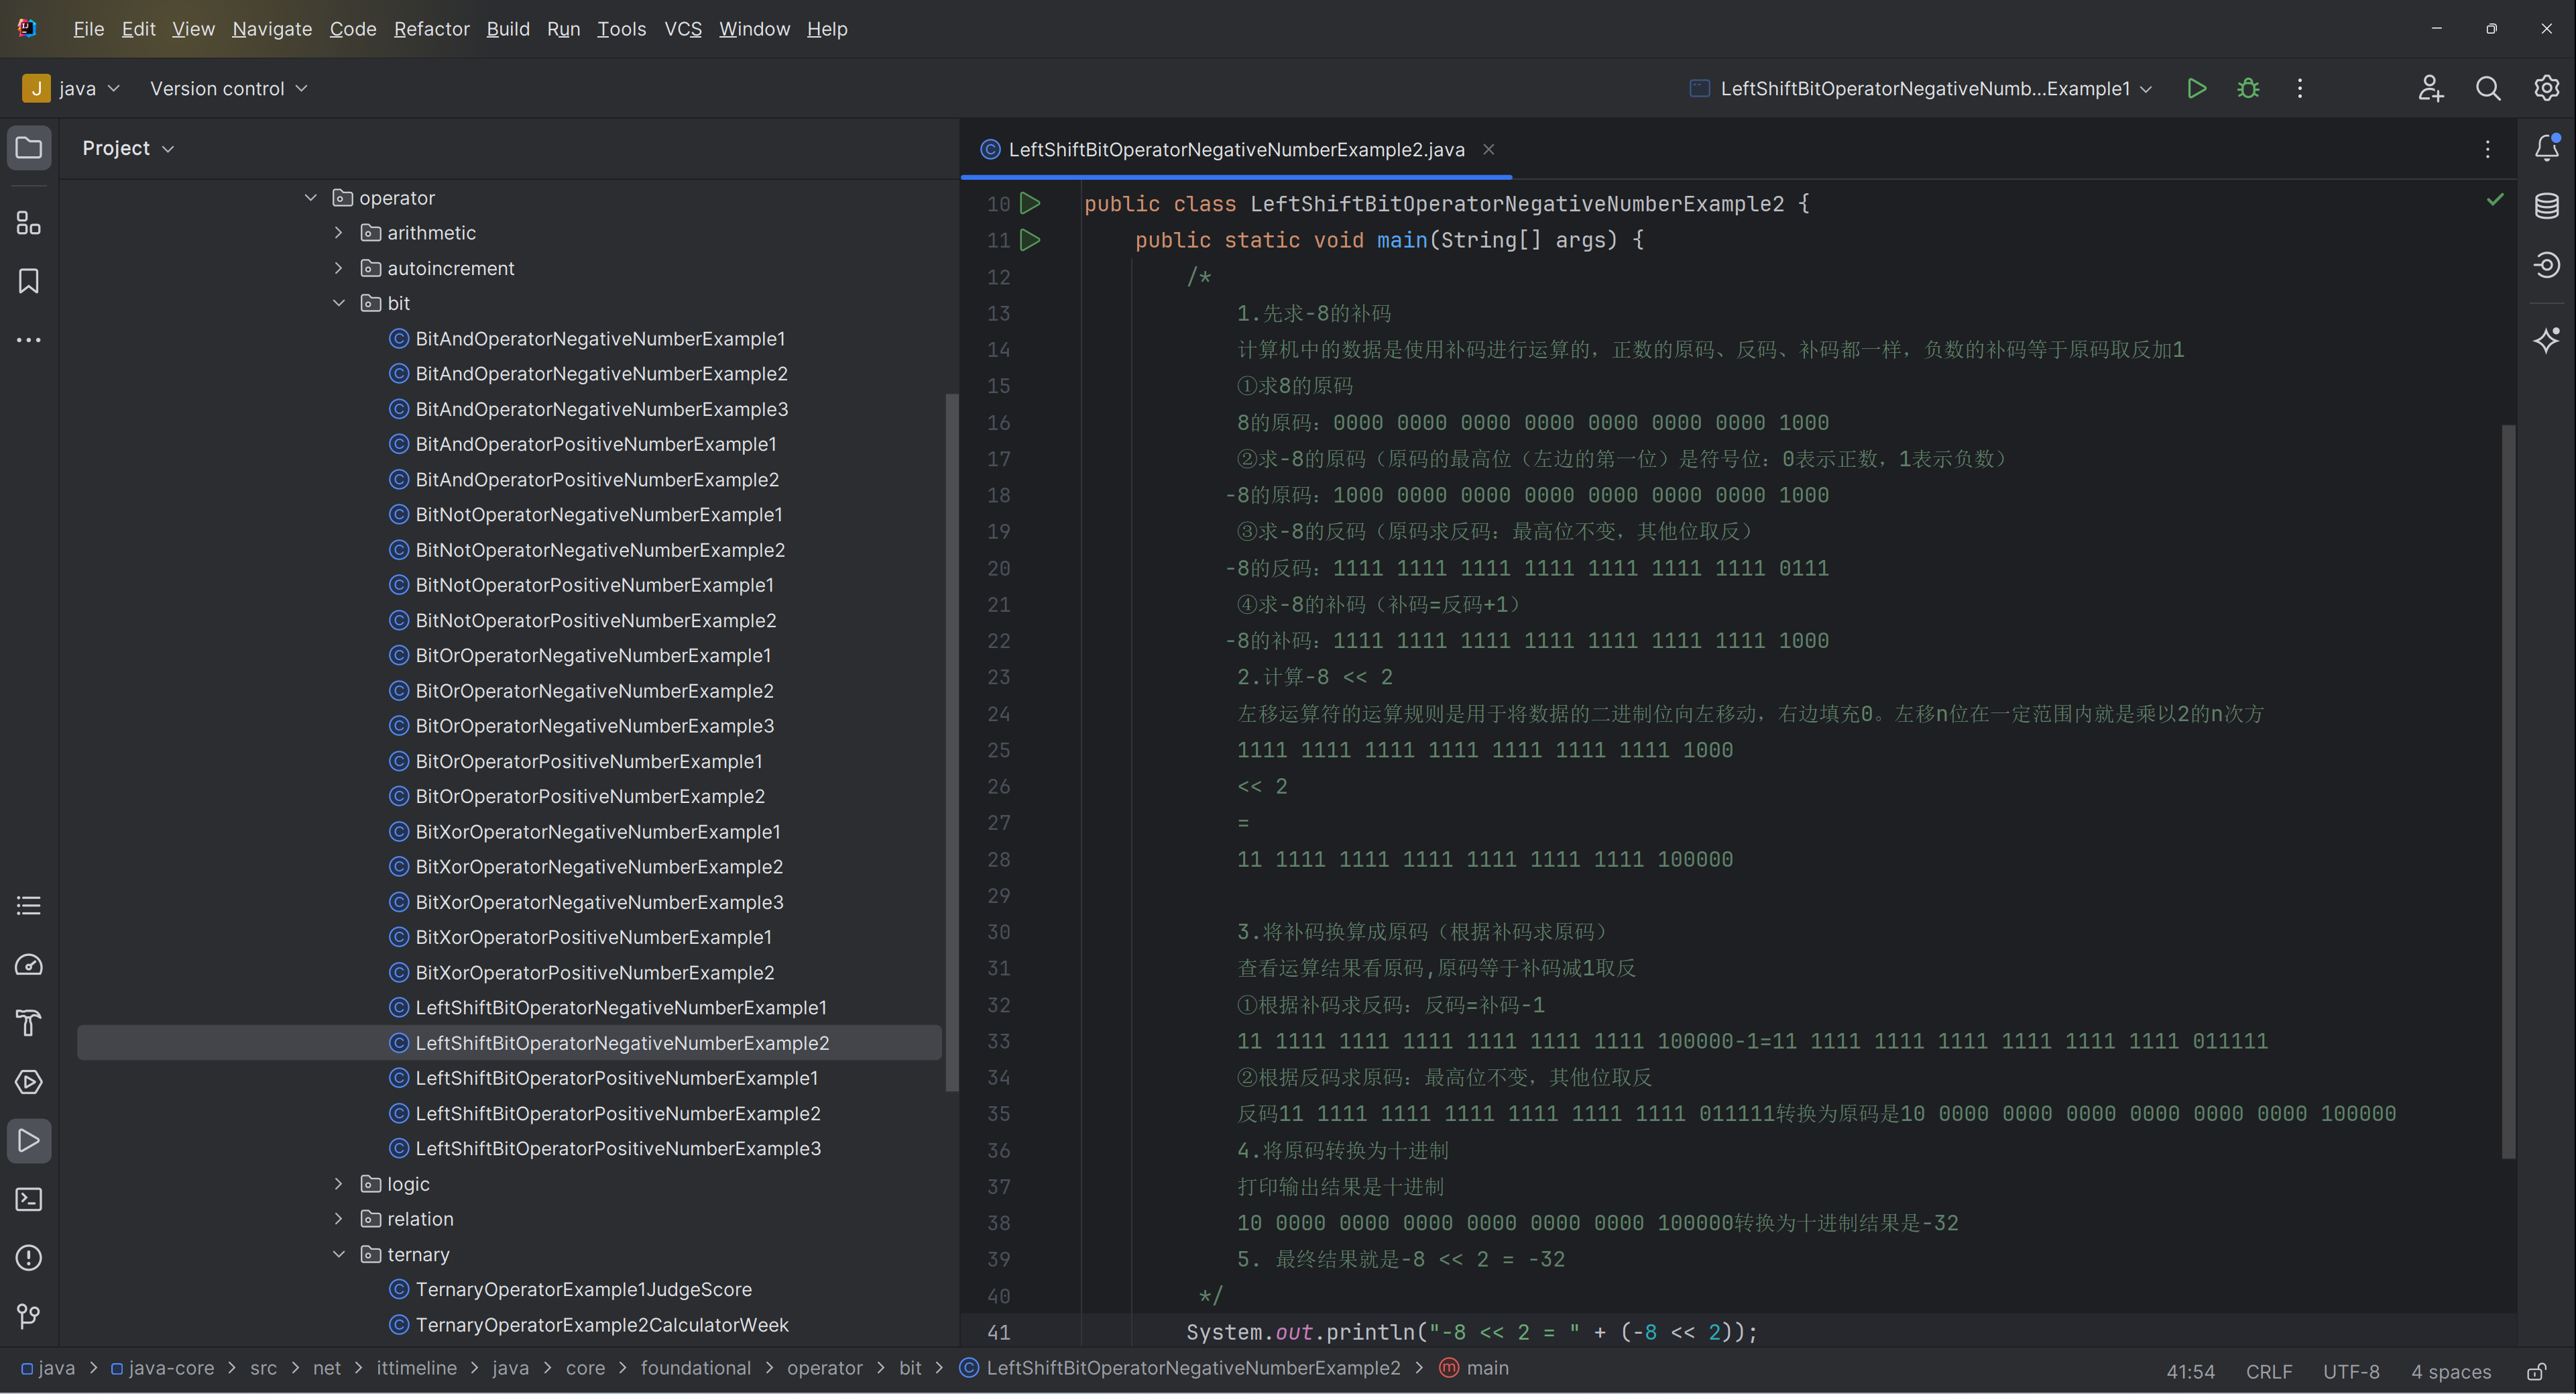The image size is (2576, 1394).
Task: Open the Build hammer tool window icon
Action: click(x=29, y=1023)
